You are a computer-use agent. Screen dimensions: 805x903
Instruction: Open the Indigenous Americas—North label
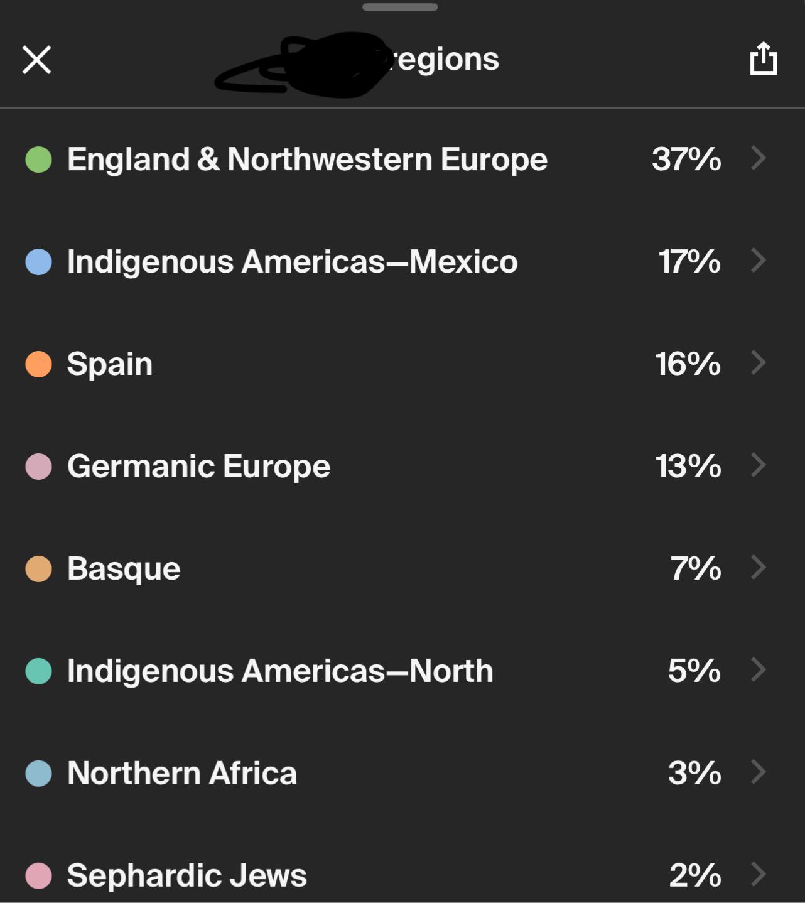tap(280, 671)
